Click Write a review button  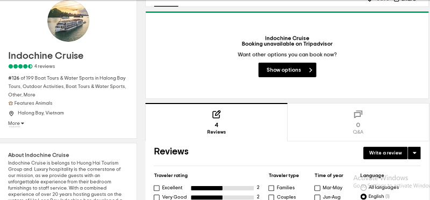pos(385,153)
